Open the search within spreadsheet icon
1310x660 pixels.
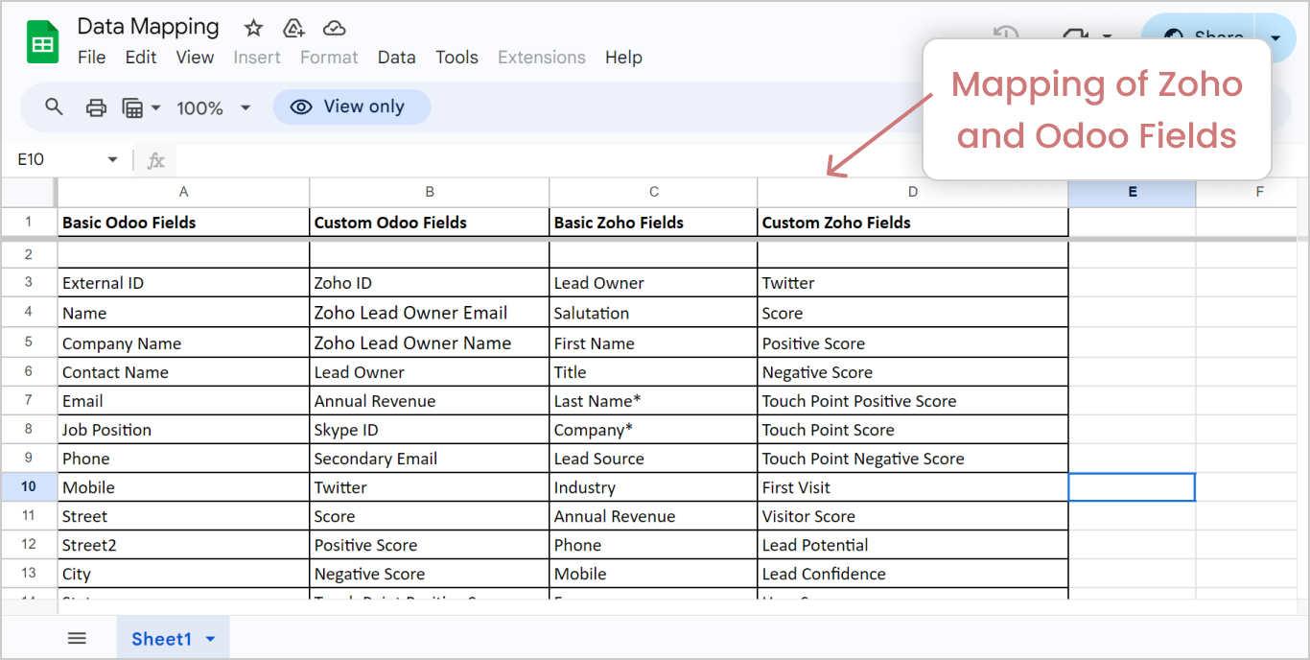[x=53, y=106]
